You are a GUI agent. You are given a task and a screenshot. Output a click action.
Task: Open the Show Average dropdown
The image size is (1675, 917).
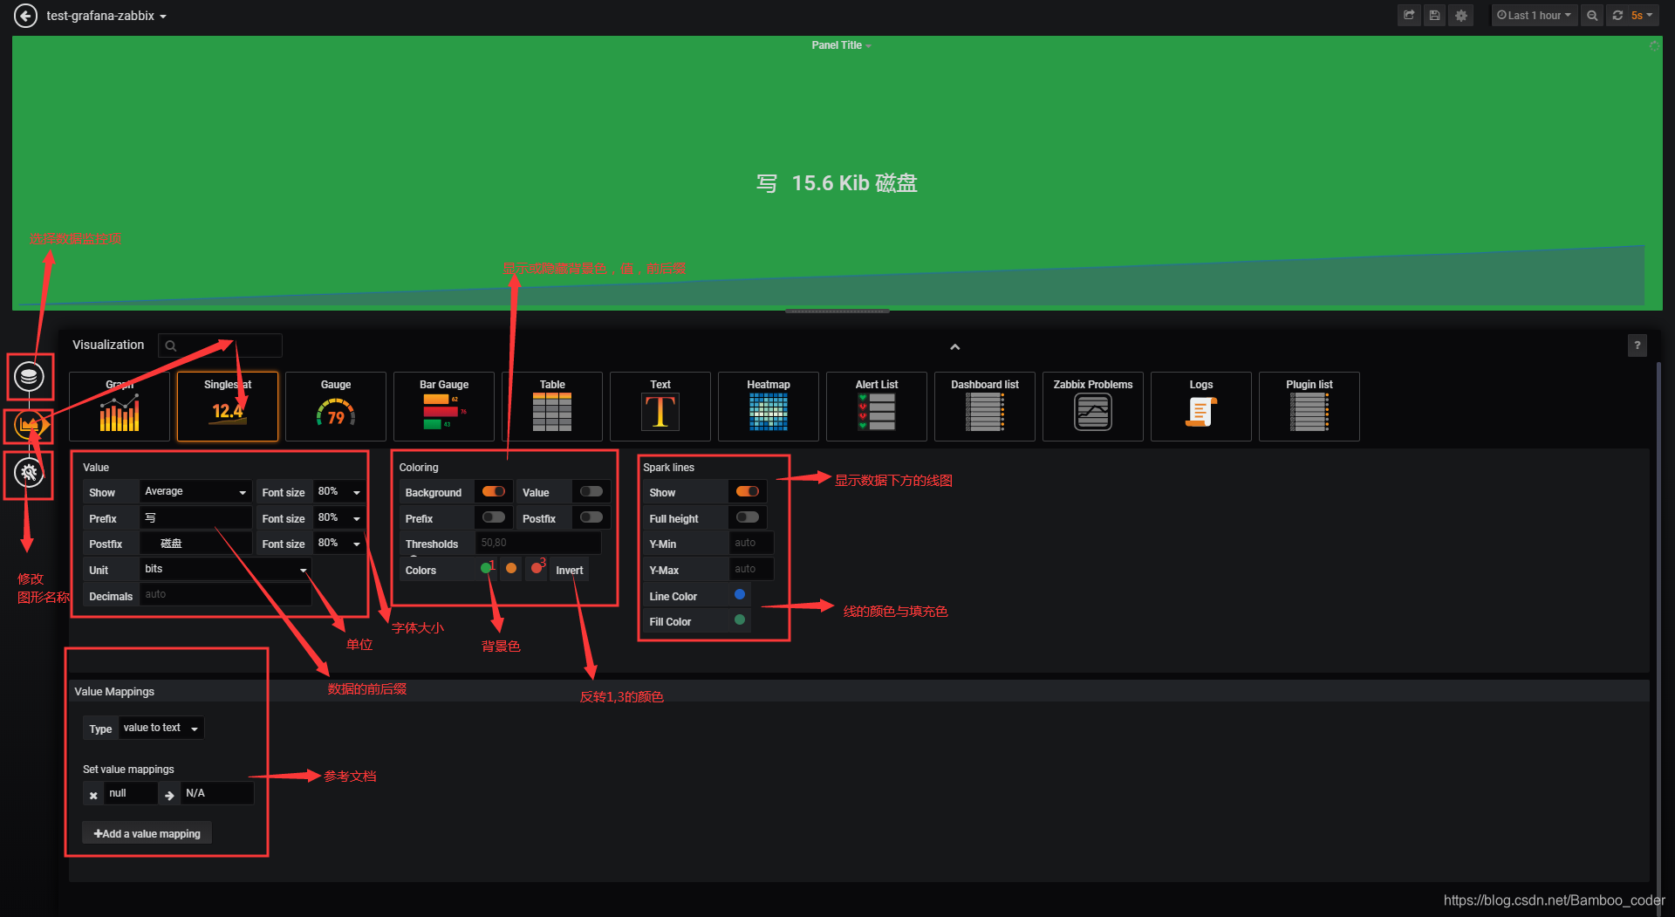tap(195, 492)
